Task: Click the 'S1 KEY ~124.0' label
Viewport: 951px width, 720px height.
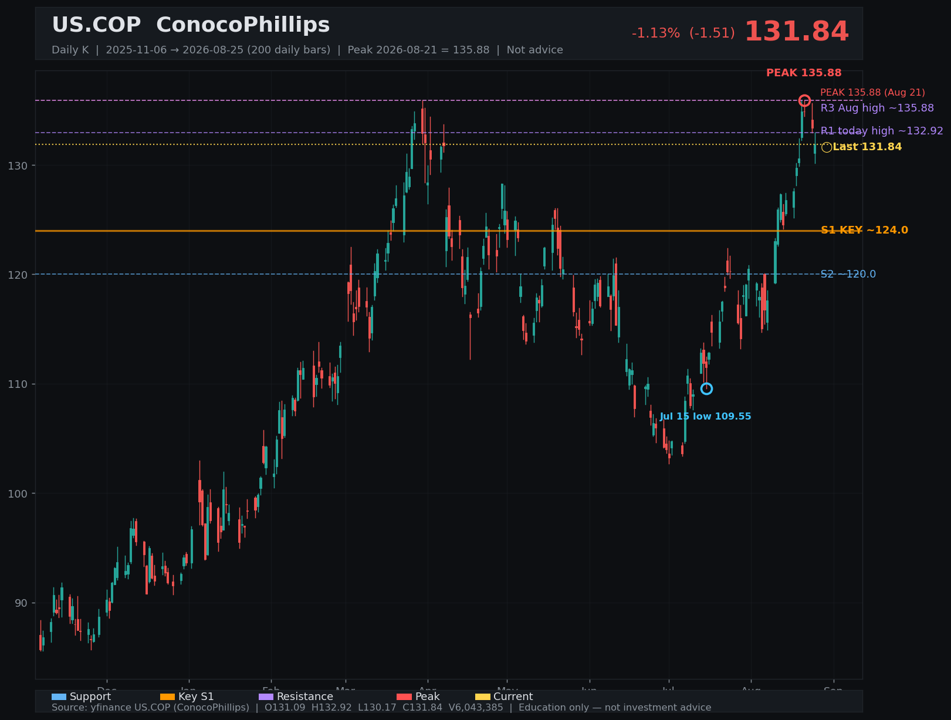Action: coord(864,230)
